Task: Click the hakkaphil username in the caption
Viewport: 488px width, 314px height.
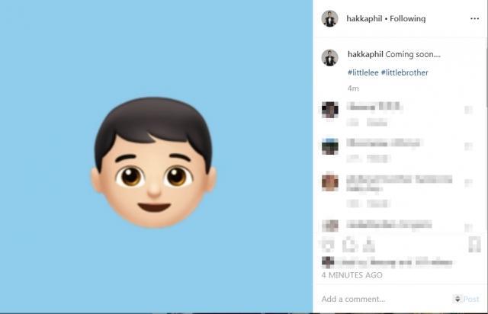Action: click(x=365, y=54)
